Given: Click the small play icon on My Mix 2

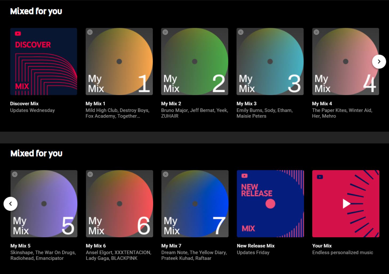Looking at the screenshot, I should click(x=165, y=32).
